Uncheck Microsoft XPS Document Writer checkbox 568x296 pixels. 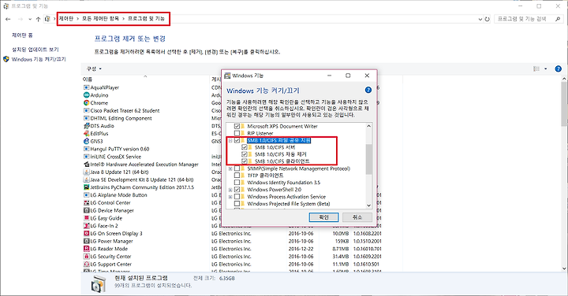pos(237,126)
